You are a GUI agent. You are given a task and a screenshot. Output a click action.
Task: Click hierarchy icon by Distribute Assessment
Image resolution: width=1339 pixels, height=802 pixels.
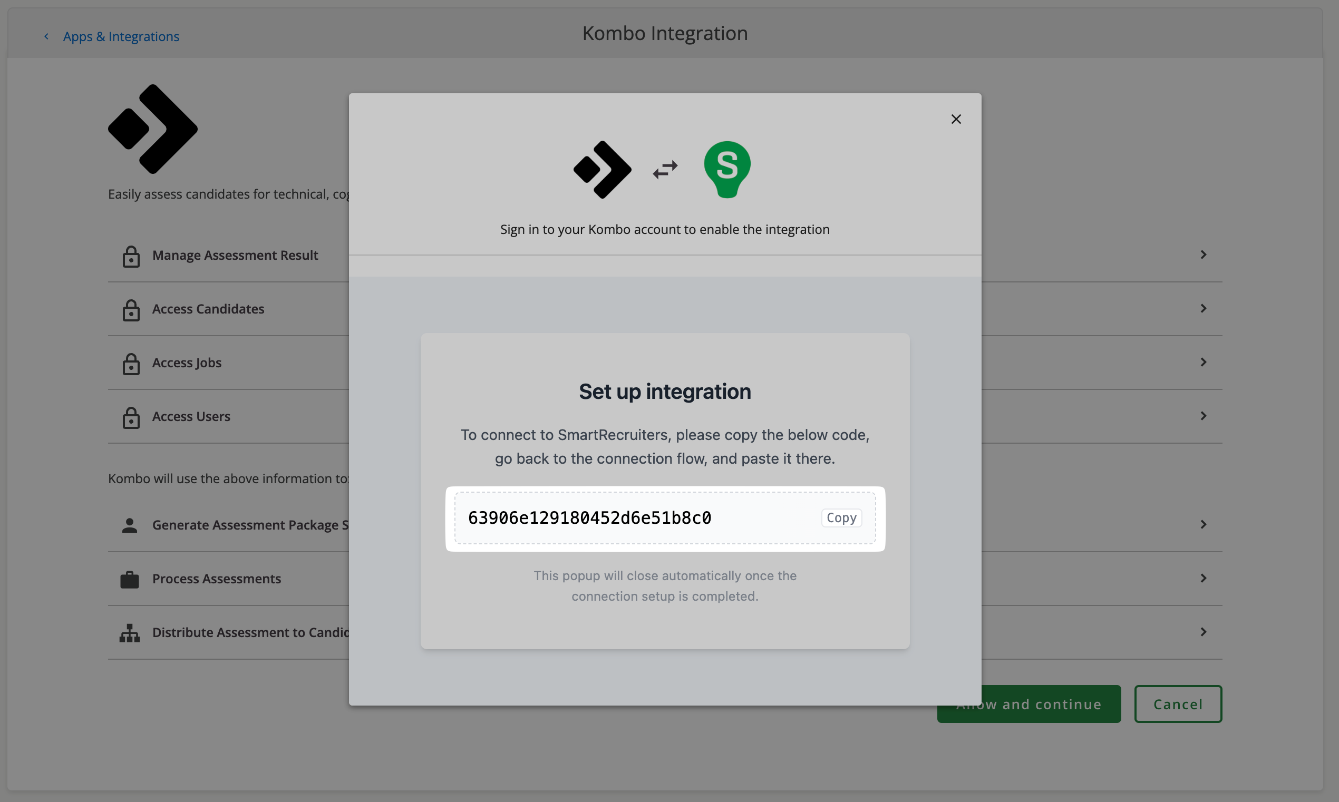click(x=130, y=633)
